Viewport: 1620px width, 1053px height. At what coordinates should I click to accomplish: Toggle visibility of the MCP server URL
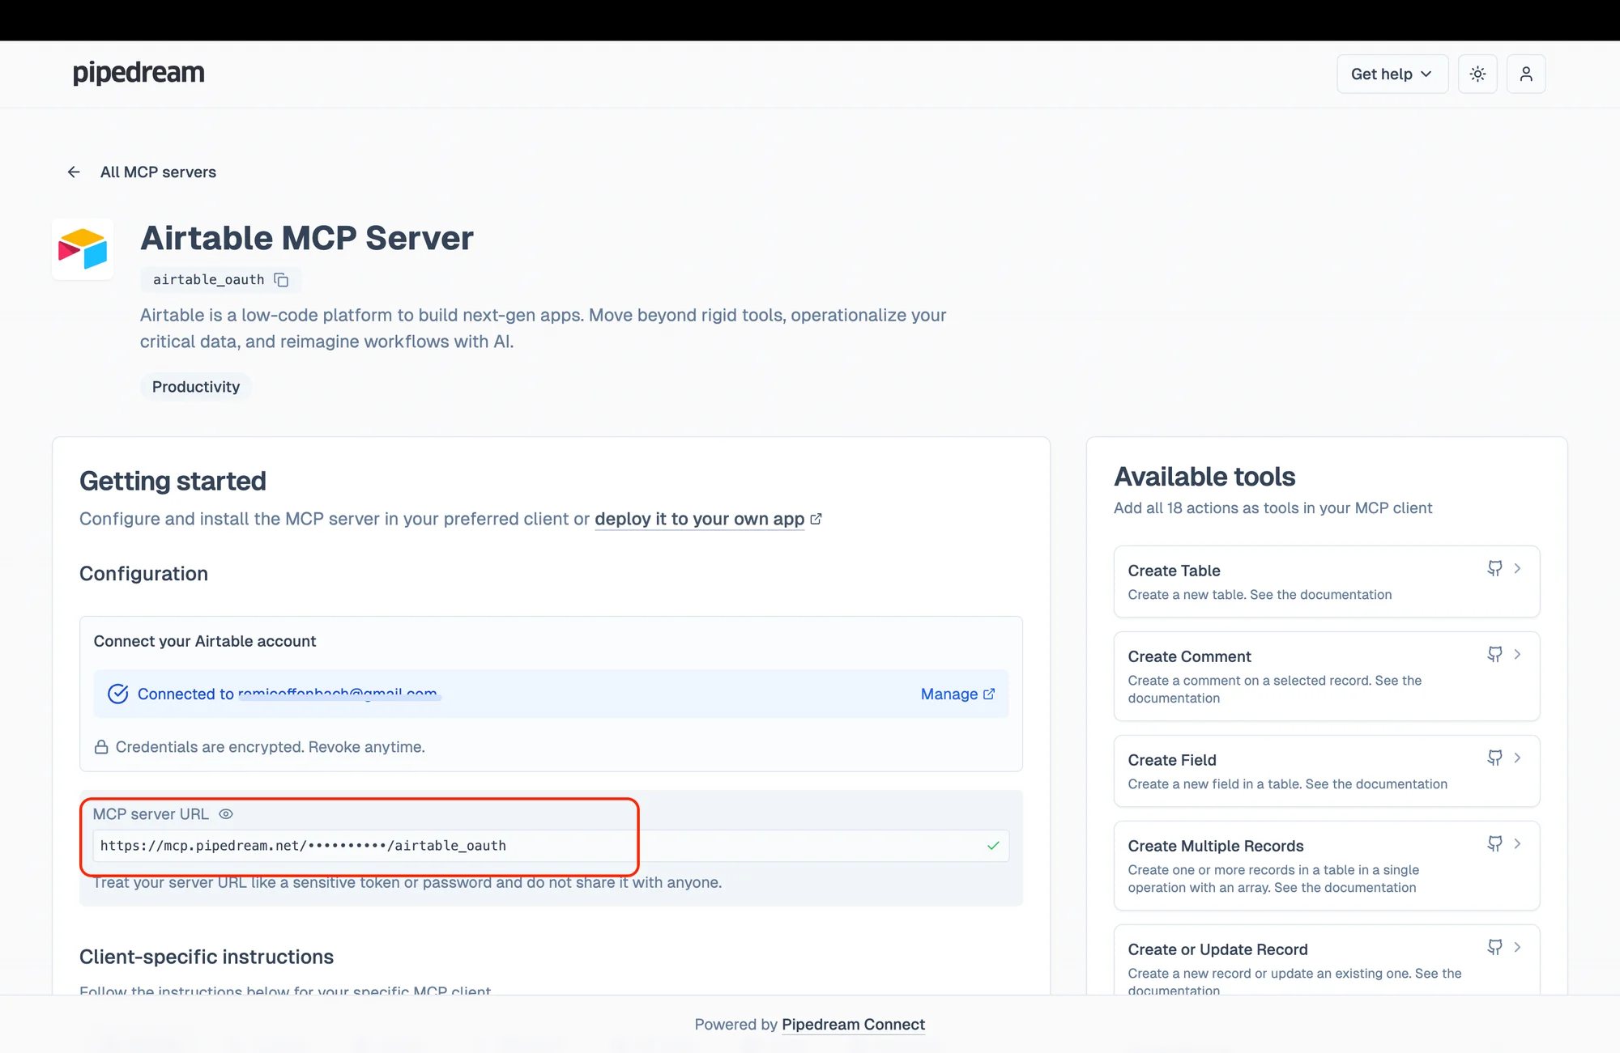[x=225, y=813]
